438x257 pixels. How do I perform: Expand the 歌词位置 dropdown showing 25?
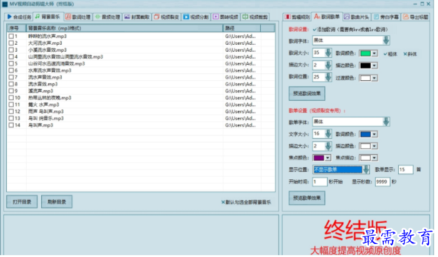click(328, 77)
